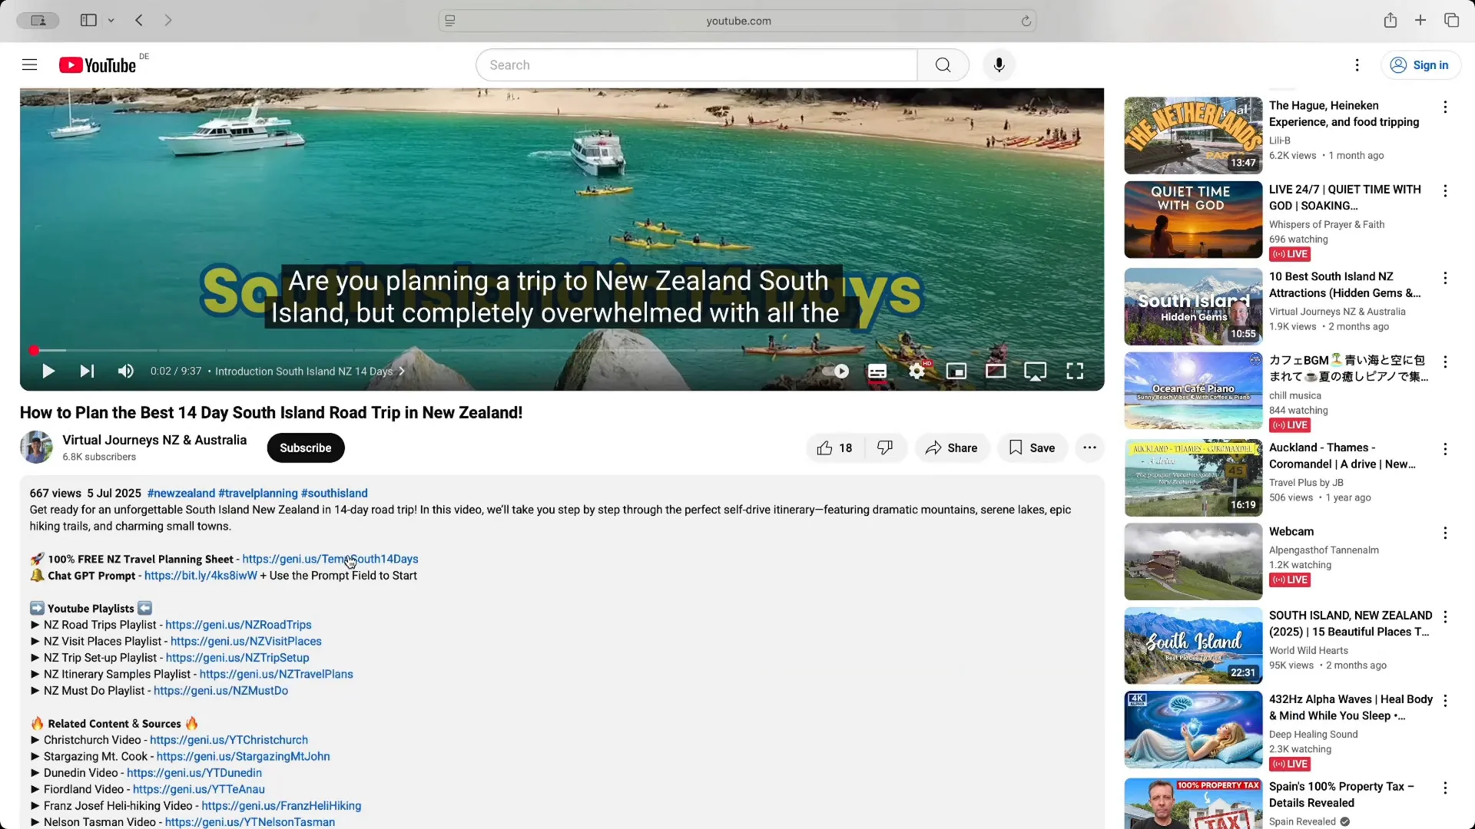The image size is (1475, 829).
Task: Open options for 'Auckland - Thames - Coromandel' video
Action: point(1445,449)
